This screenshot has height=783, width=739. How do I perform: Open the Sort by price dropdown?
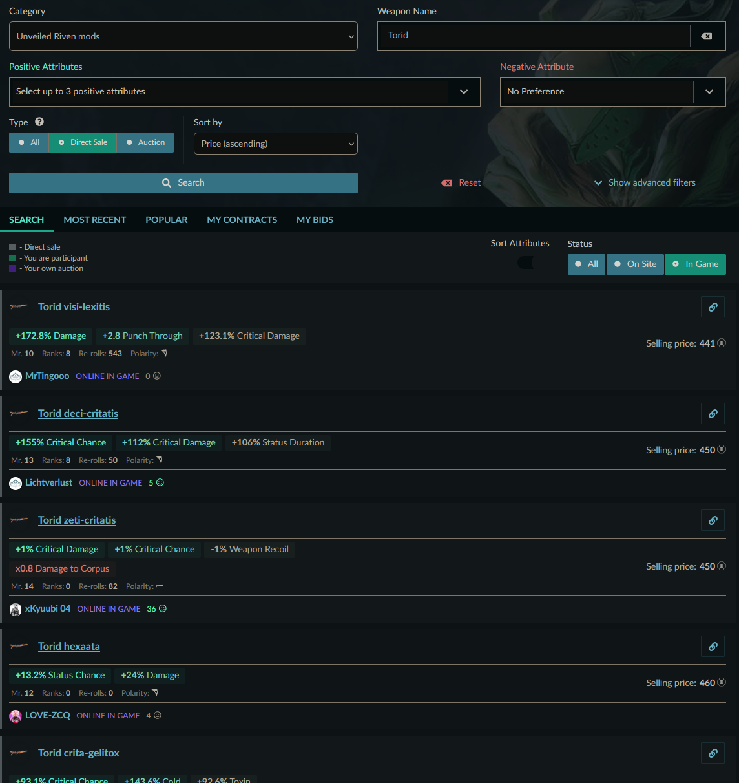coord(276,144)
